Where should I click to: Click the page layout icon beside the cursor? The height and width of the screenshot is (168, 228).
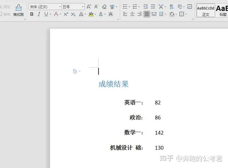click(75, 71)
